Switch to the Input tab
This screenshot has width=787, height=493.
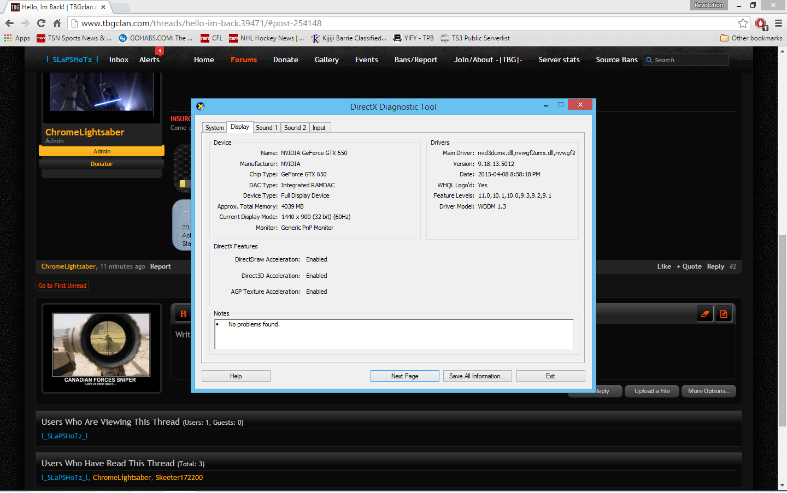[x=319, y=128]
